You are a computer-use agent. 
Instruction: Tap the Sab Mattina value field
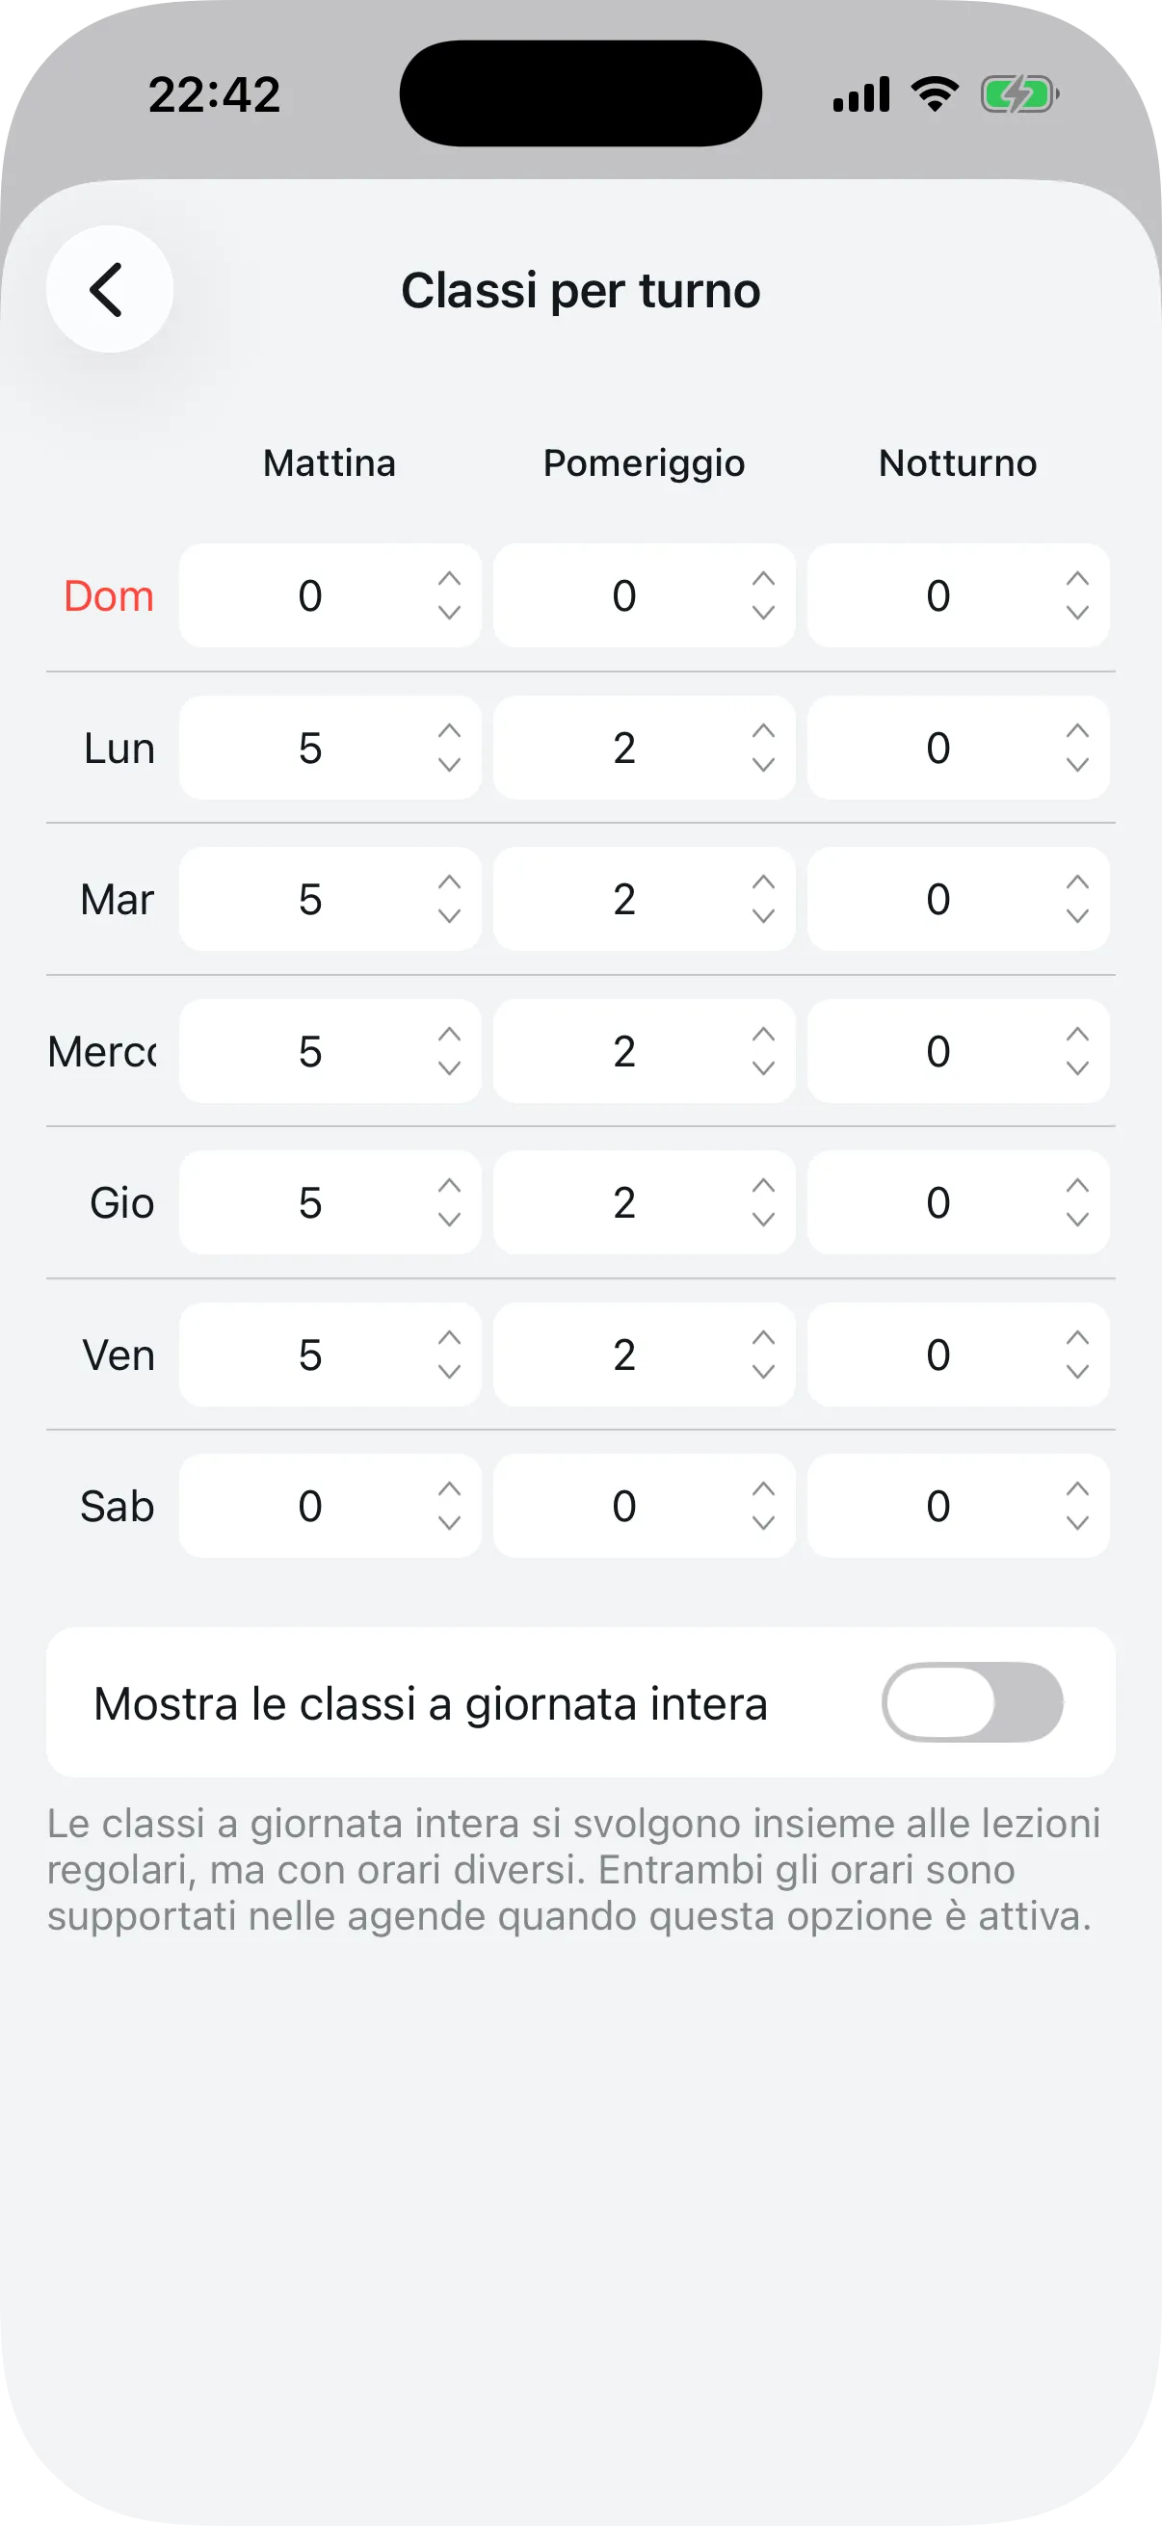click(x=310, y=1505)
